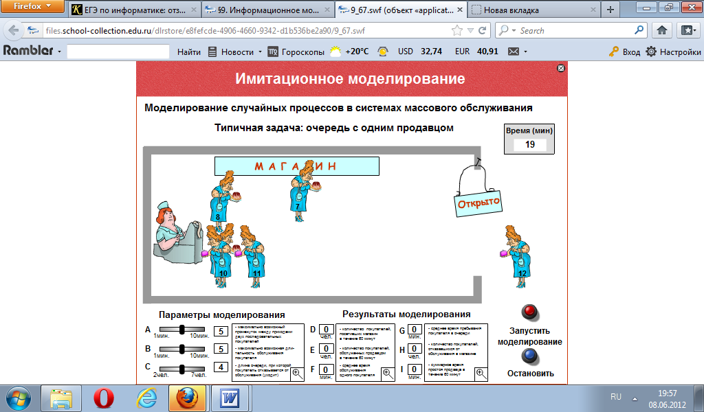
Task: Expand the Новости dropdown arrow
Action: (260, 52)
